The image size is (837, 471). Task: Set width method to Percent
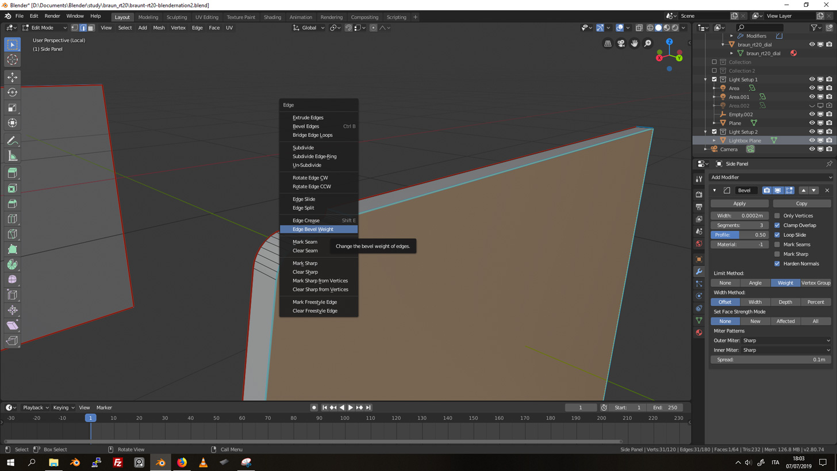[x=816, y=302]
